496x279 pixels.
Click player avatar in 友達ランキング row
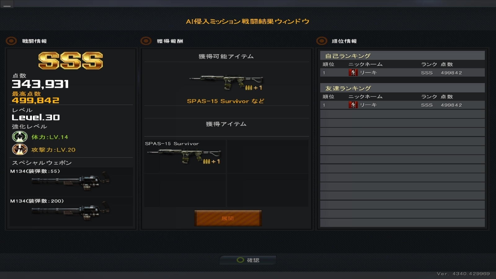353,105
